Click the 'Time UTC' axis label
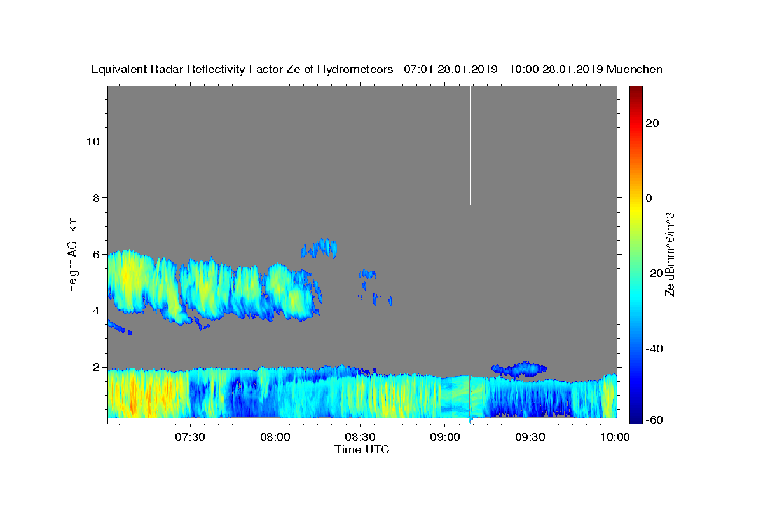The width and height of the screenshot is (763, 508). (x=362, y=450)
